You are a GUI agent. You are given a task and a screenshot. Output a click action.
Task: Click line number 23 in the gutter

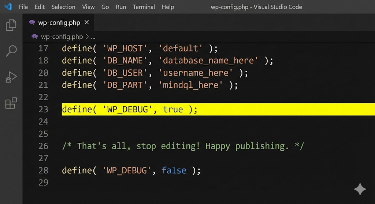click(x=43, y=109)
